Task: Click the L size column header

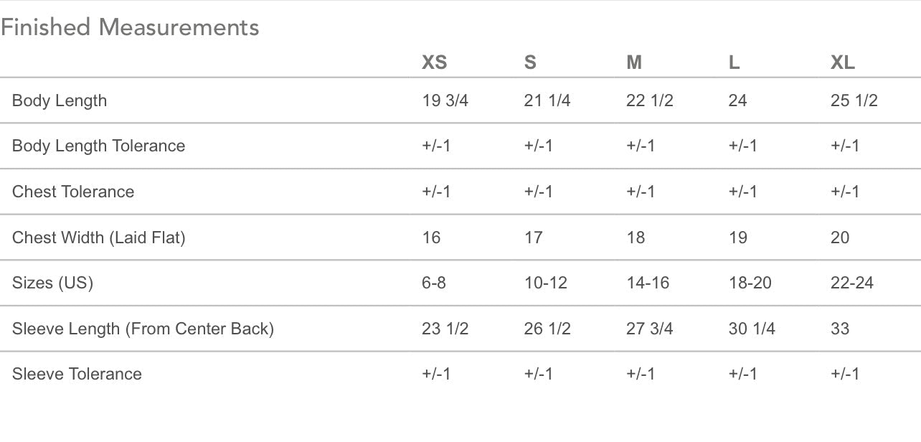Action: [734, 62]
